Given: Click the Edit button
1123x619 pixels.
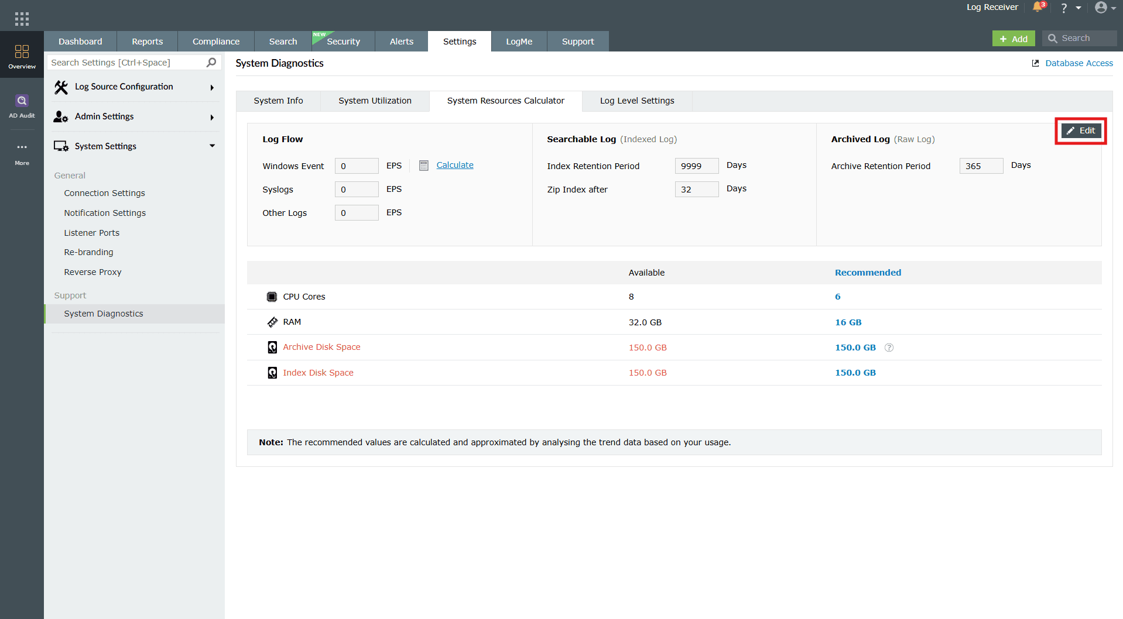Looking at the screenshot, I should 1081,130.
